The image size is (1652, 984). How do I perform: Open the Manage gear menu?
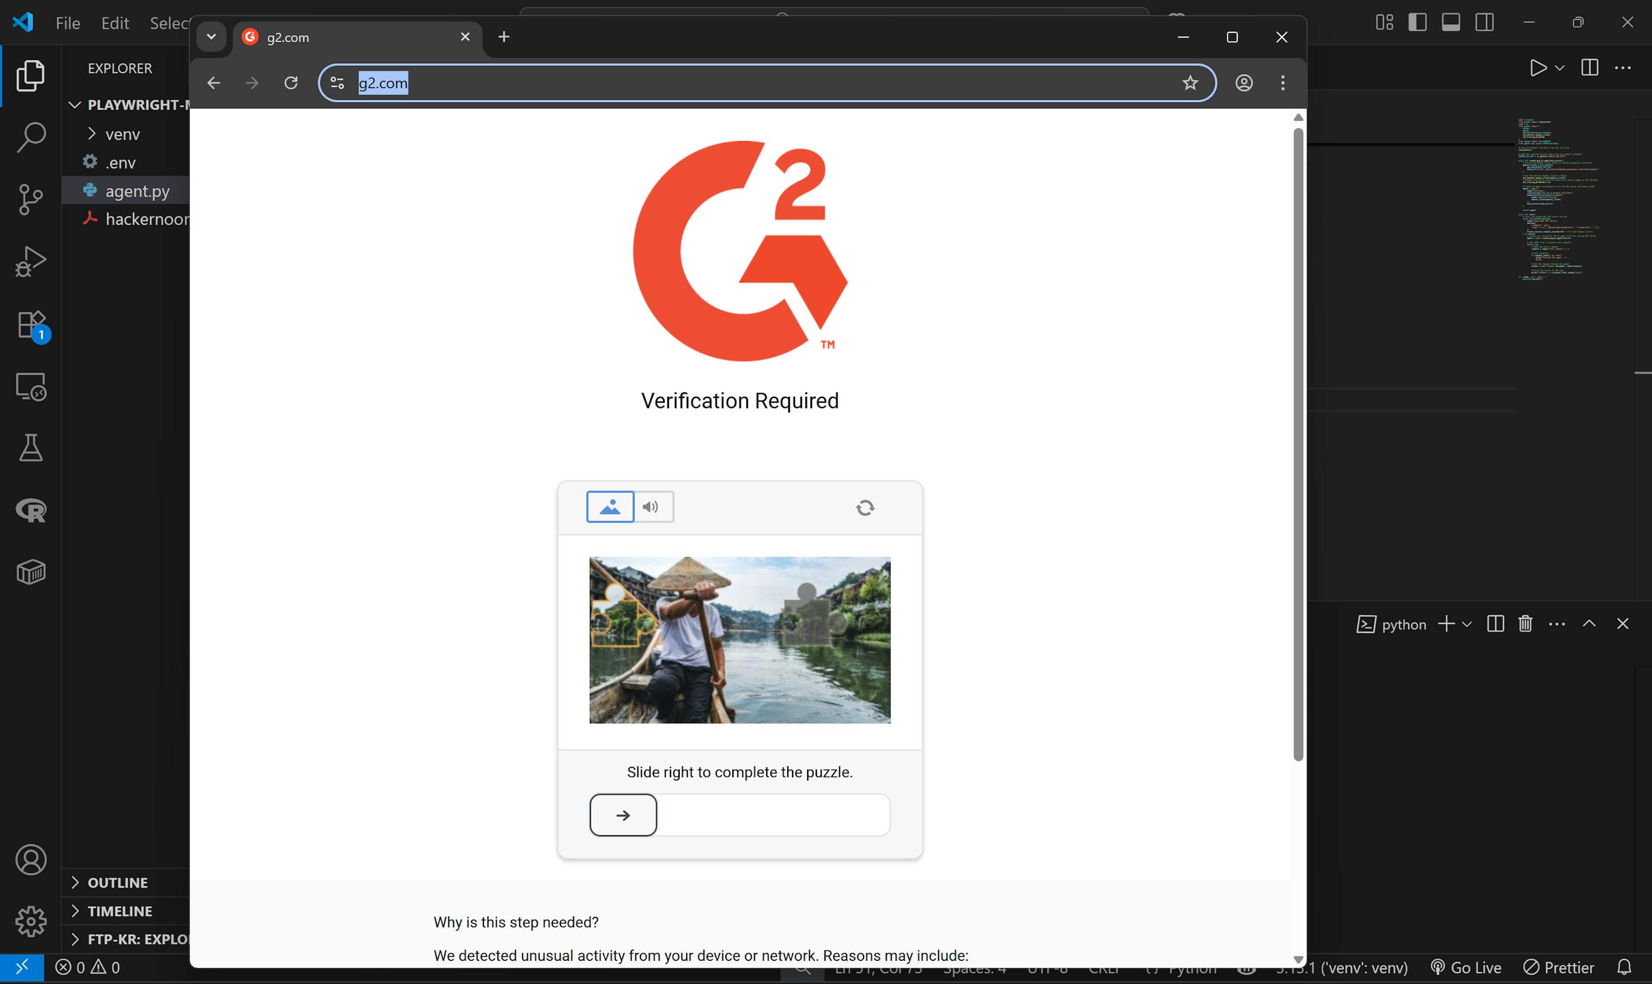click(31, 921)
